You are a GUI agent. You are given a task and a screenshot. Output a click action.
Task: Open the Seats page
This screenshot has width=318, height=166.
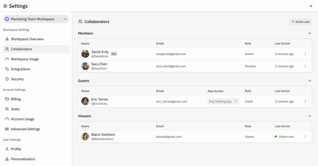click(36, 109)
